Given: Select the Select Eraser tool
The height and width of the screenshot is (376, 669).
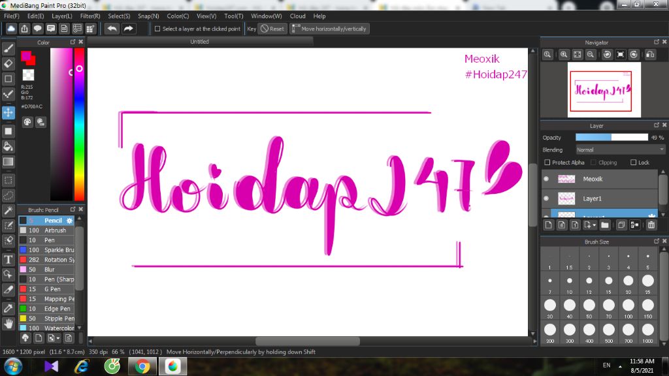Looking at the screenshot, I should (x=8, y=240).
